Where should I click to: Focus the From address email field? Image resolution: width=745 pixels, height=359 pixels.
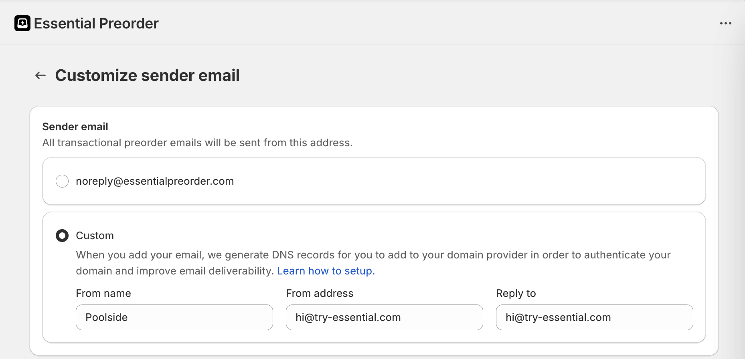click(384, 317)
